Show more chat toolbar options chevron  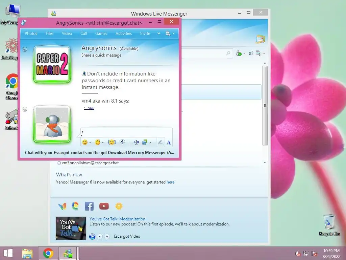point(159,34)
